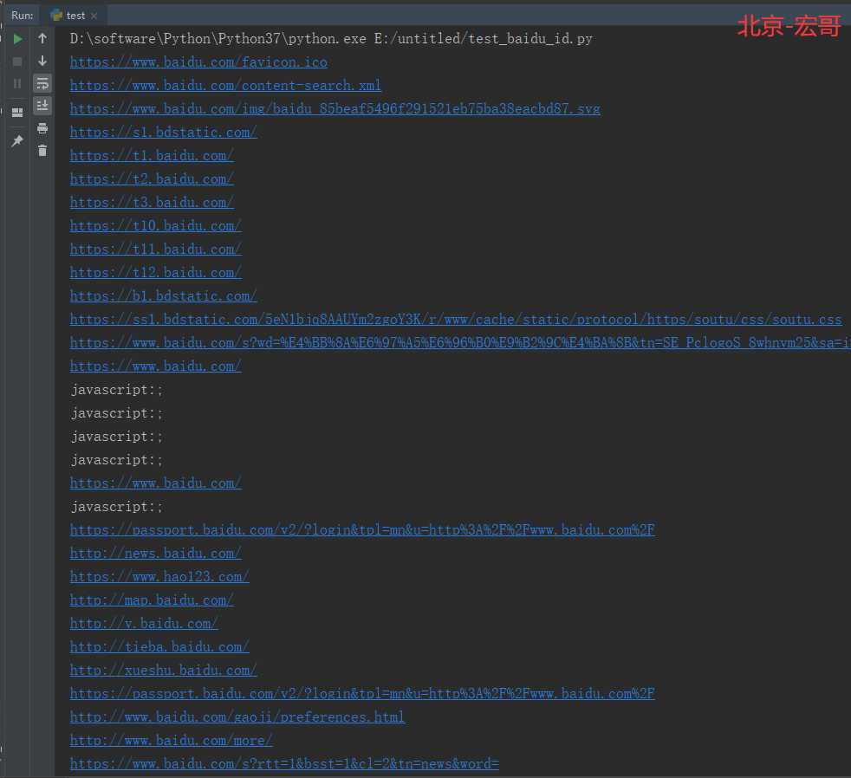The height and width of the screenshot is (778, 851).
Task: Click the Pin tab icon
Action: (x=17, y=140)
